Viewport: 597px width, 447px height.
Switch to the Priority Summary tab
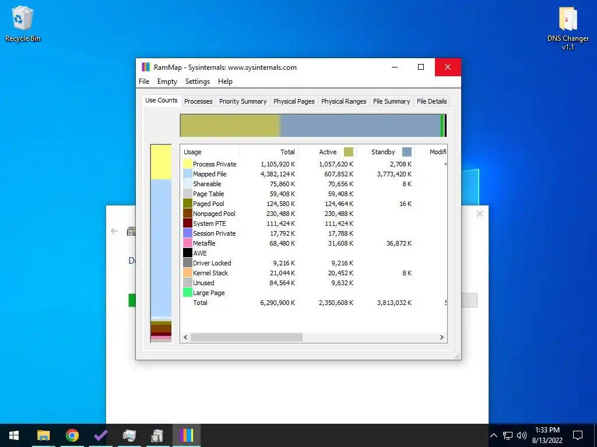click(243, 101)
